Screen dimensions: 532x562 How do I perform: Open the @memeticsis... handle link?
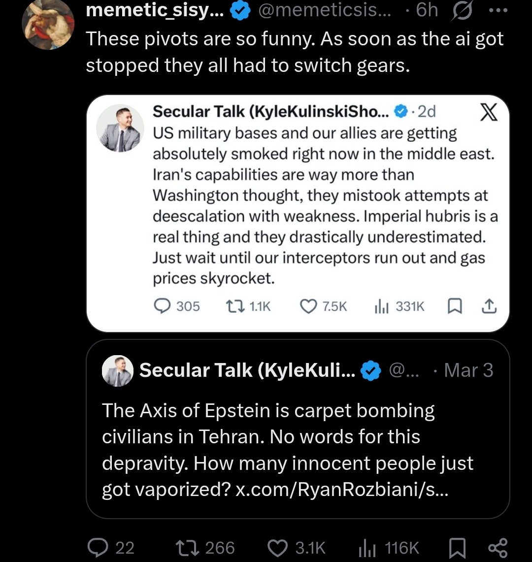[325, 11]
